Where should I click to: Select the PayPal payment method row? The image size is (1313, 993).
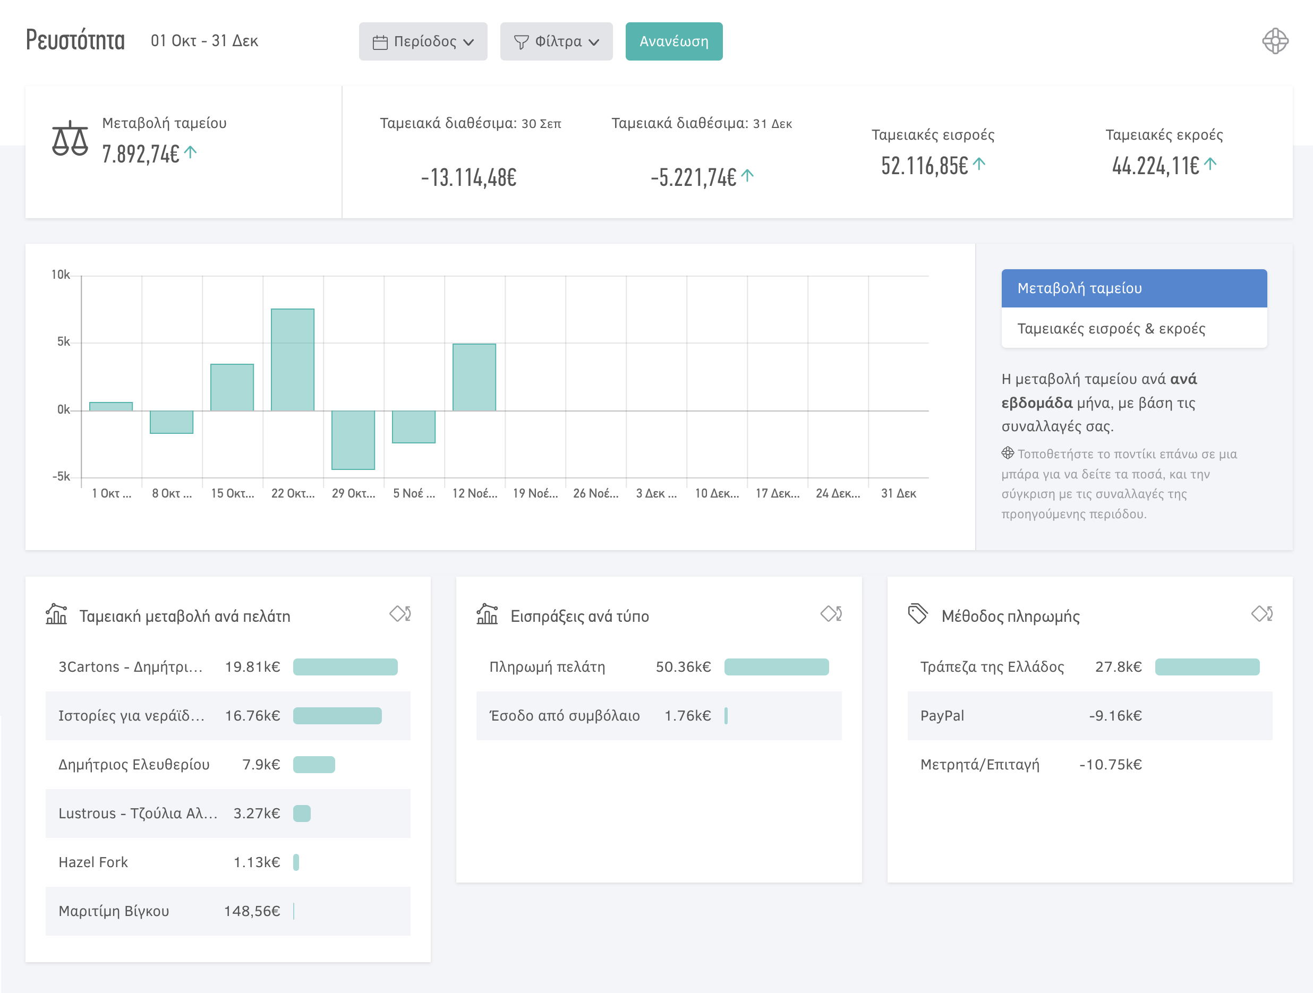(x=1090, y=716)
